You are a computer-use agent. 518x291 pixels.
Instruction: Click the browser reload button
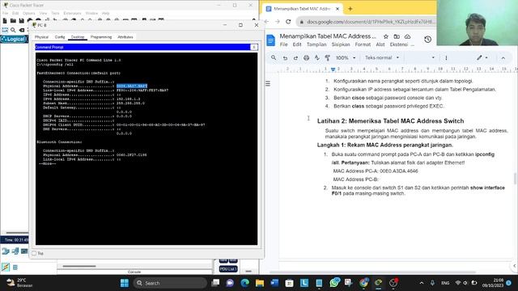pos(288,22)
